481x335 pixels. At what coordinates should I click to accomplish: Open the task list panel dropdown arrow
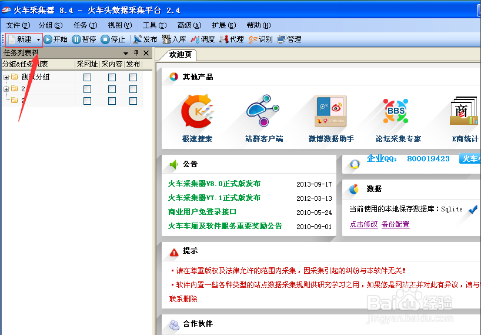(125, 54)
